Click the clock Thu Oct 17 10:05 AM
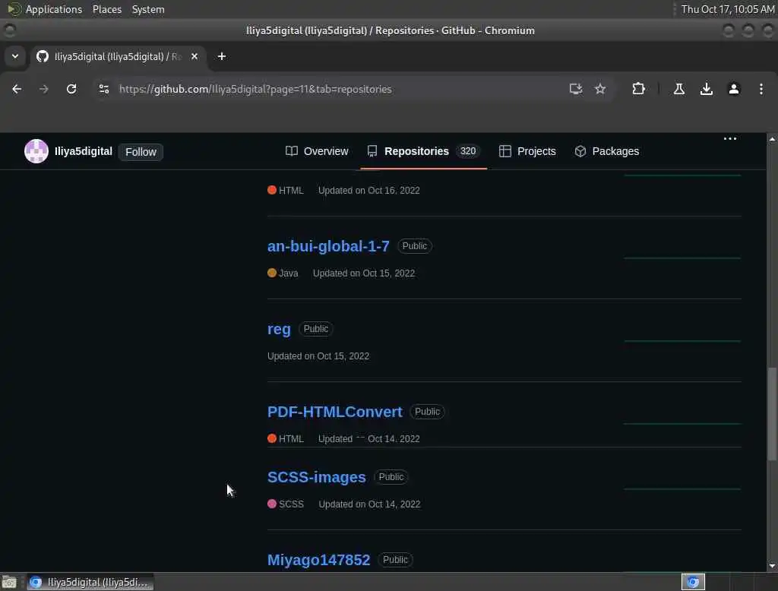This screenshot has width=778, height=591. click(727, 9)
